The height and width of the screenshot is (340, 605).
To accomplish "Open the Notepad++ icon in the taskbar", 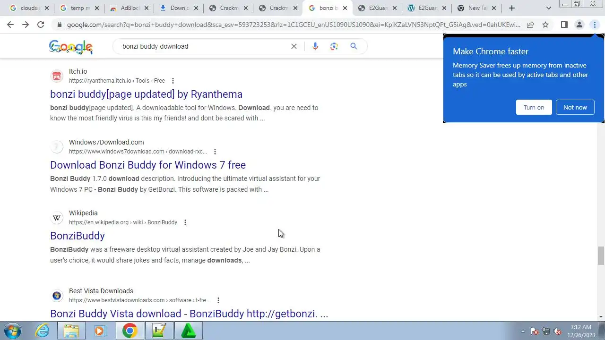I will [x=159, y=331].
